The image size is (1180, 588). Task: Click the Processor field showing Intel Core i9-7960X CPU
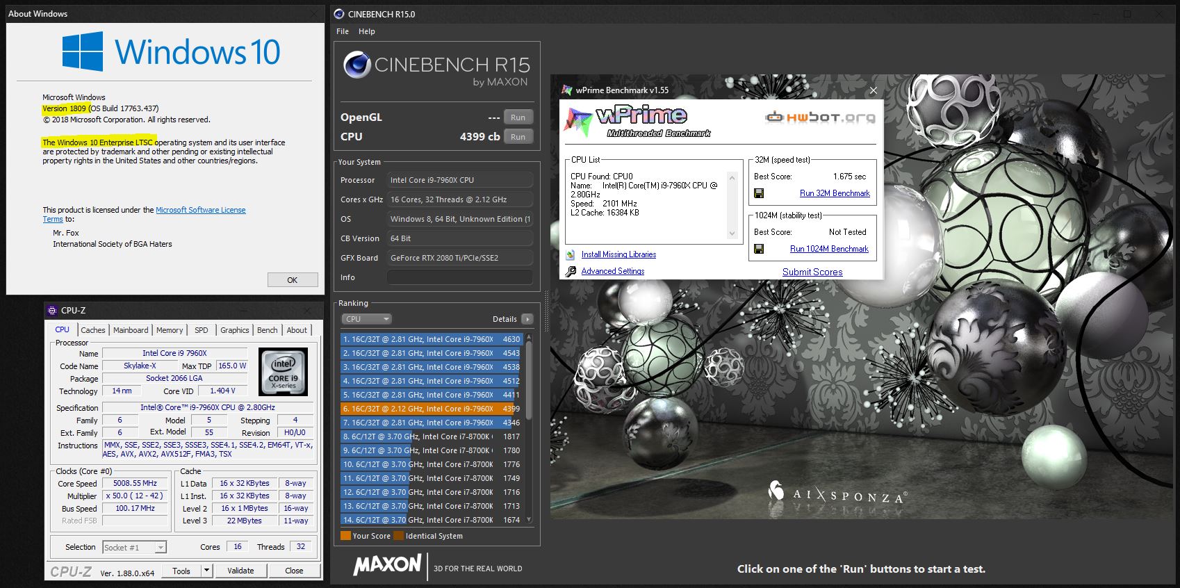[460, 180]
